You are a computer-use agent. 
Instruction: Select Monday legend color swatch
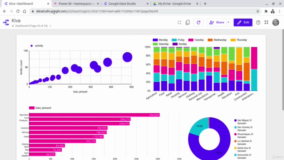point(155,40)
